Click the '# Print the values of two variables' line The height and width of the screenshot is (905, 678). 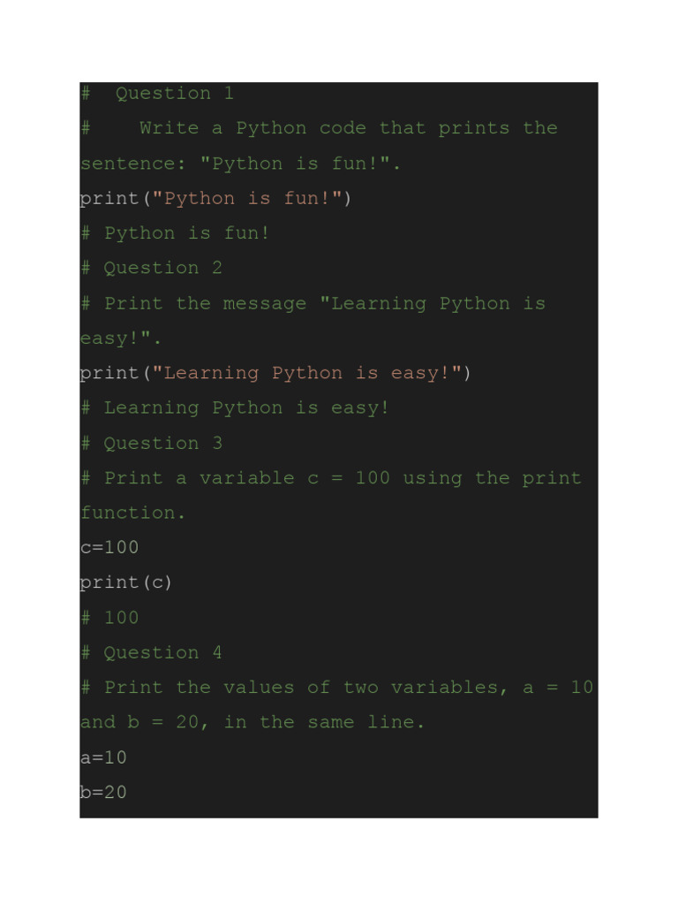pyautogui.click(x=336, y=688)
